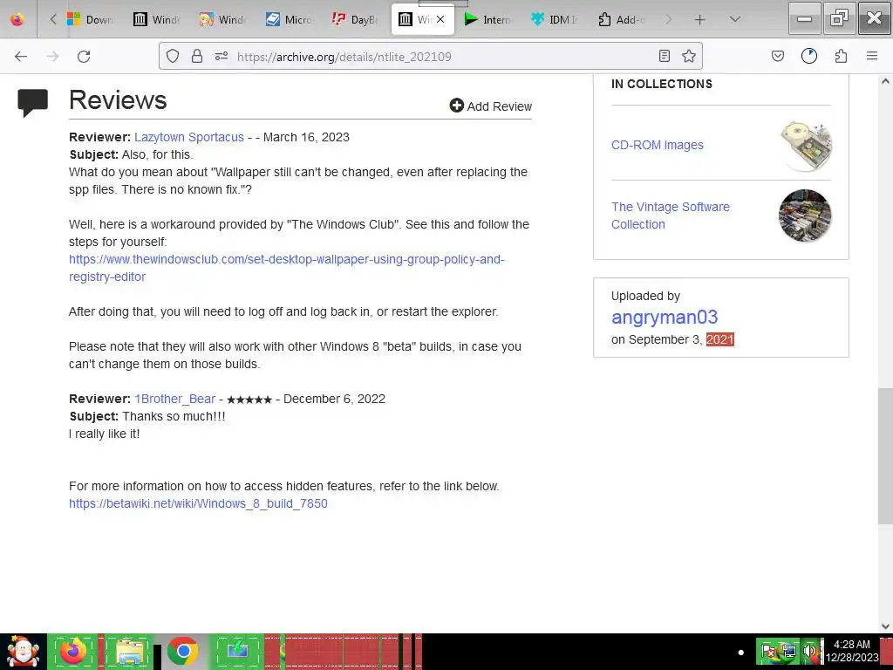
Task: Open uploader angryman03 profile
Action: click(x=665, y=317)
